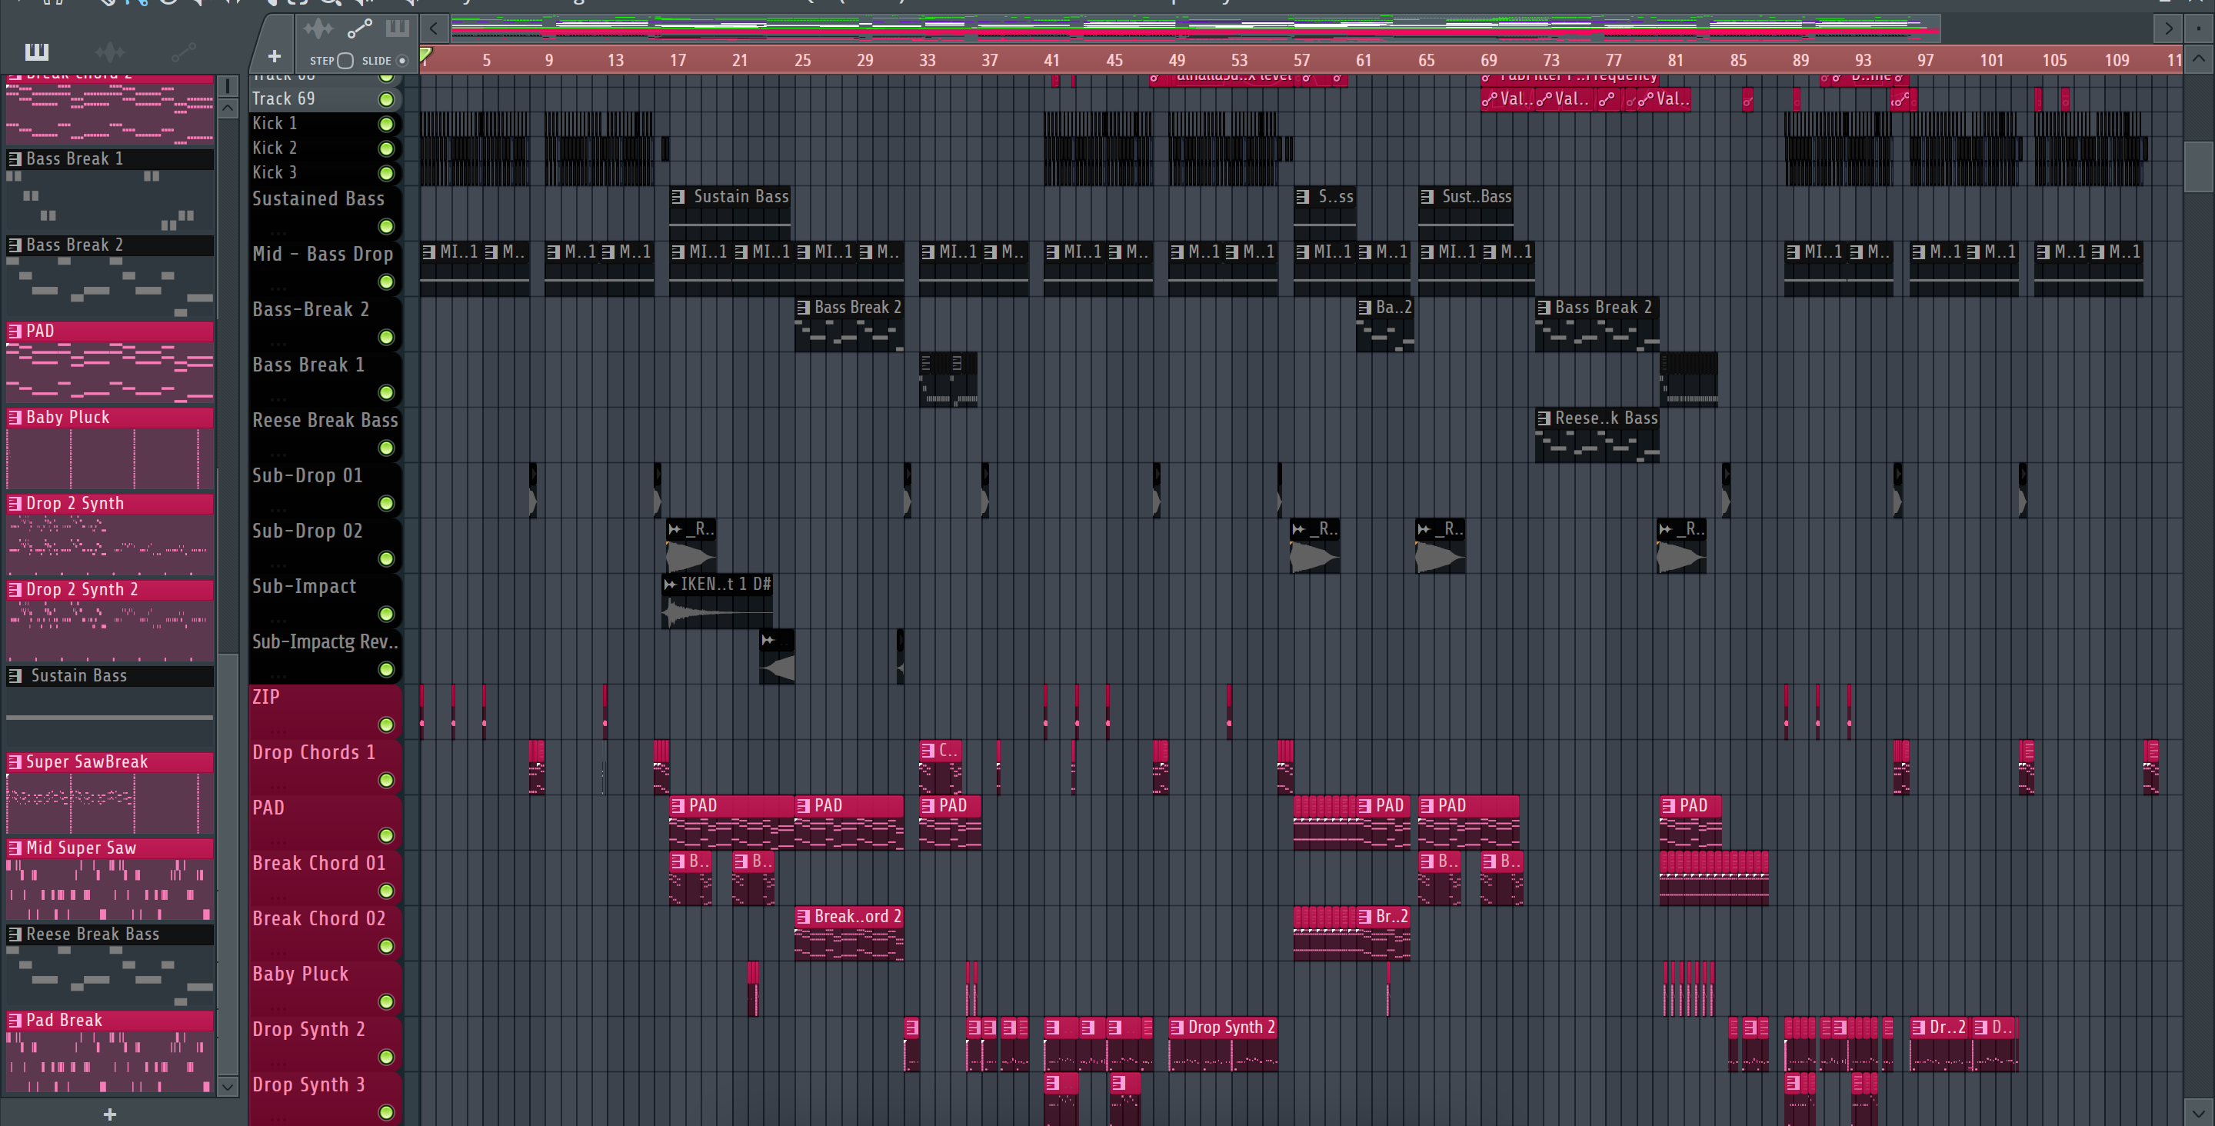Screen dimensions: 2215x1126
Task: Mute the Drop Chords 1 track
Action: 387,780
